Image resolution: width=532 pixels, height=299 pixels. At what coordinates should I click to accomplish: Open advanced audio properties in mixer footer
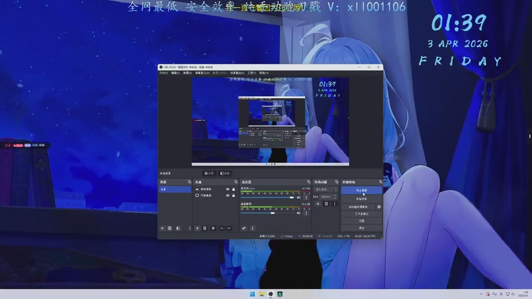[244, 228]
